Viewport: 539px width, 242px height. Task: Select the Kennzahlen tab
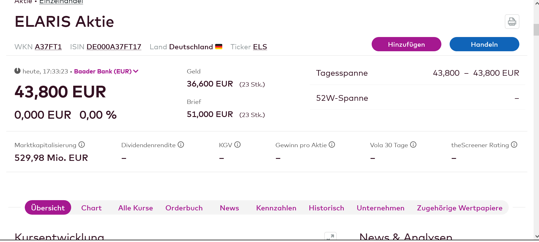(276, 208)
